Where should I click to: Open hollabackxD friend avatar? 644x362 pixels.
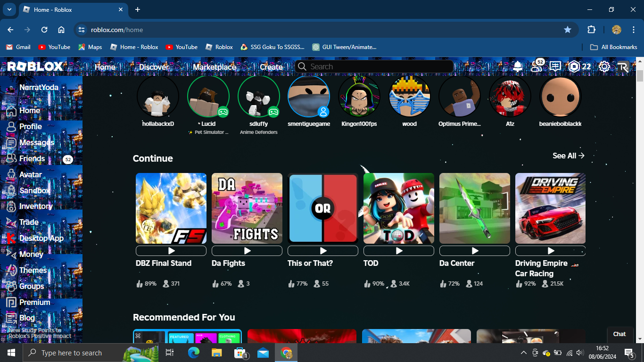click(x=158, y=96)
